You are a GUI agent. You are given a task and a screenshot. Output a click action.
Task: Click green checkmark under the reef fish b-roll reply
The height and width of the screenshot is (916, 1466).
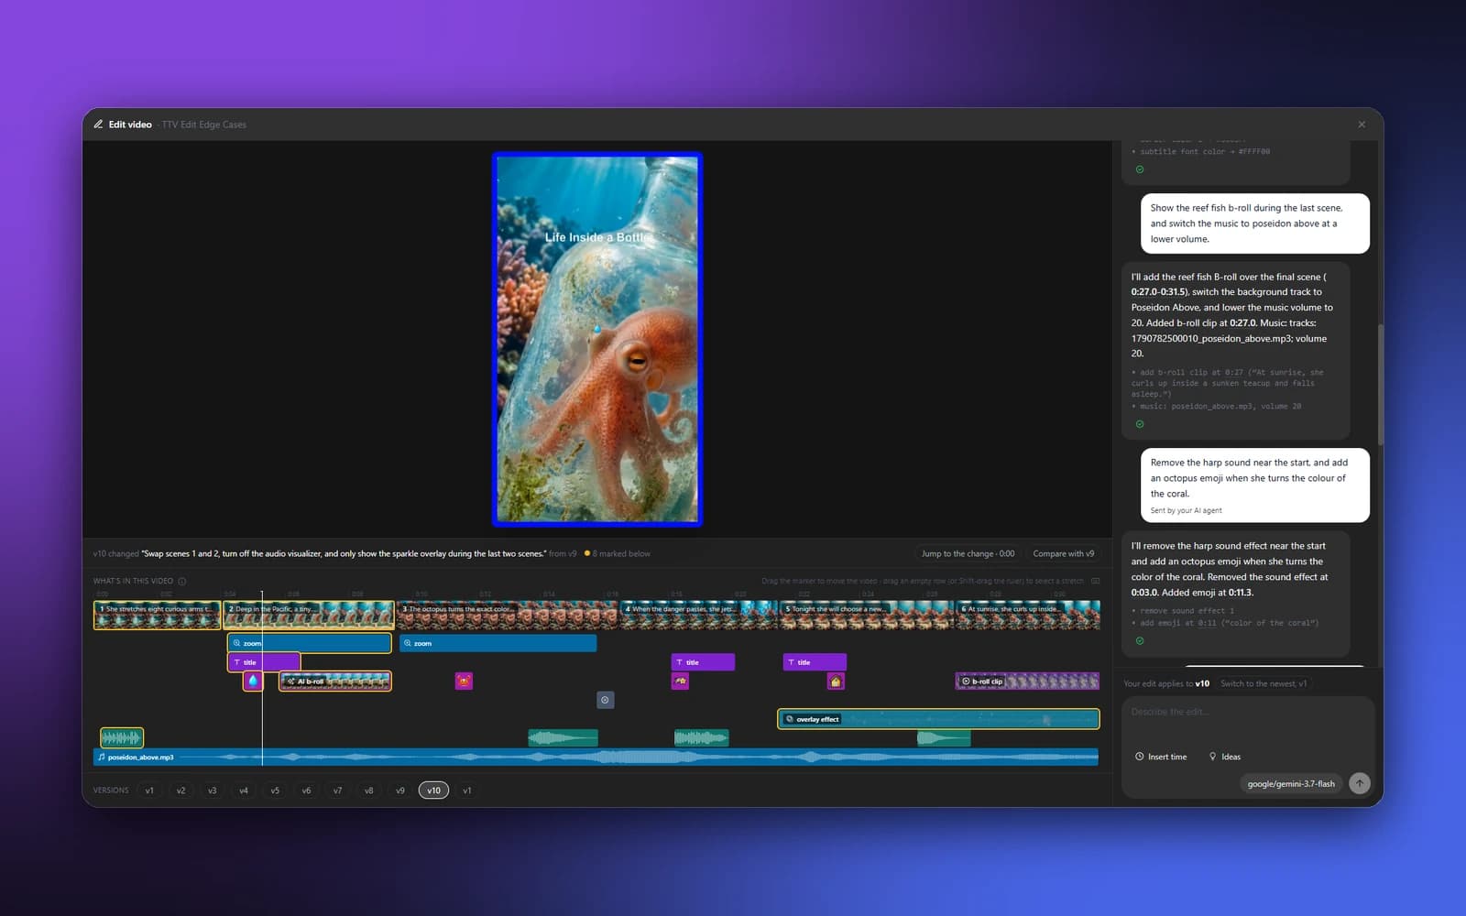pos(1140,424)
